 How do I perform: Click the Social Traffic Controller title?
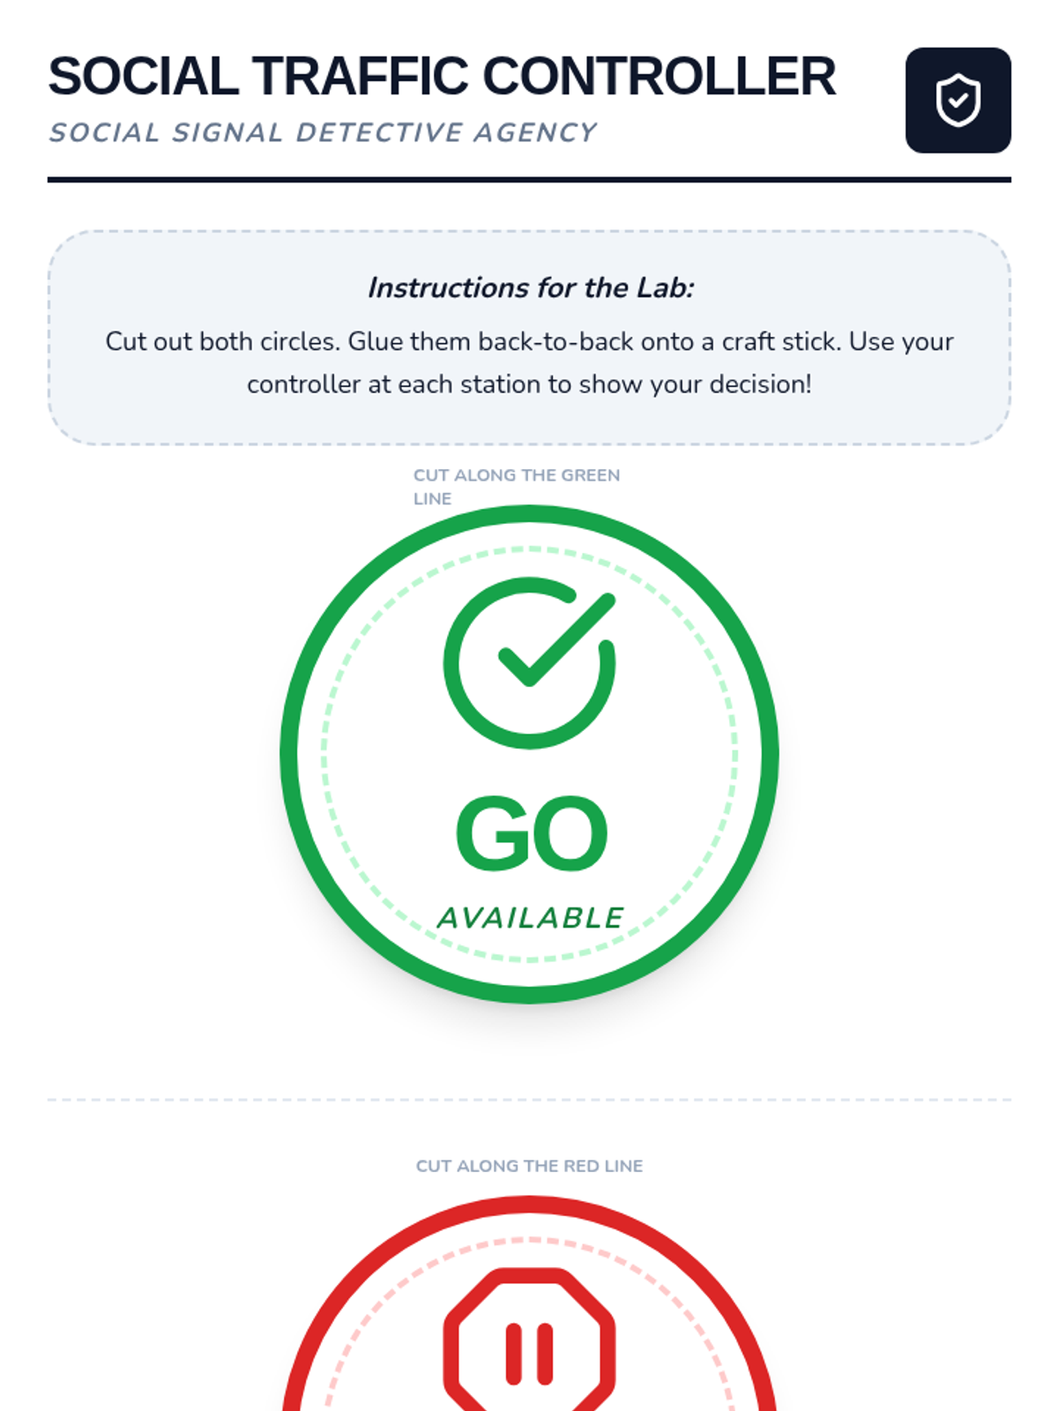(x=441, y=77)
